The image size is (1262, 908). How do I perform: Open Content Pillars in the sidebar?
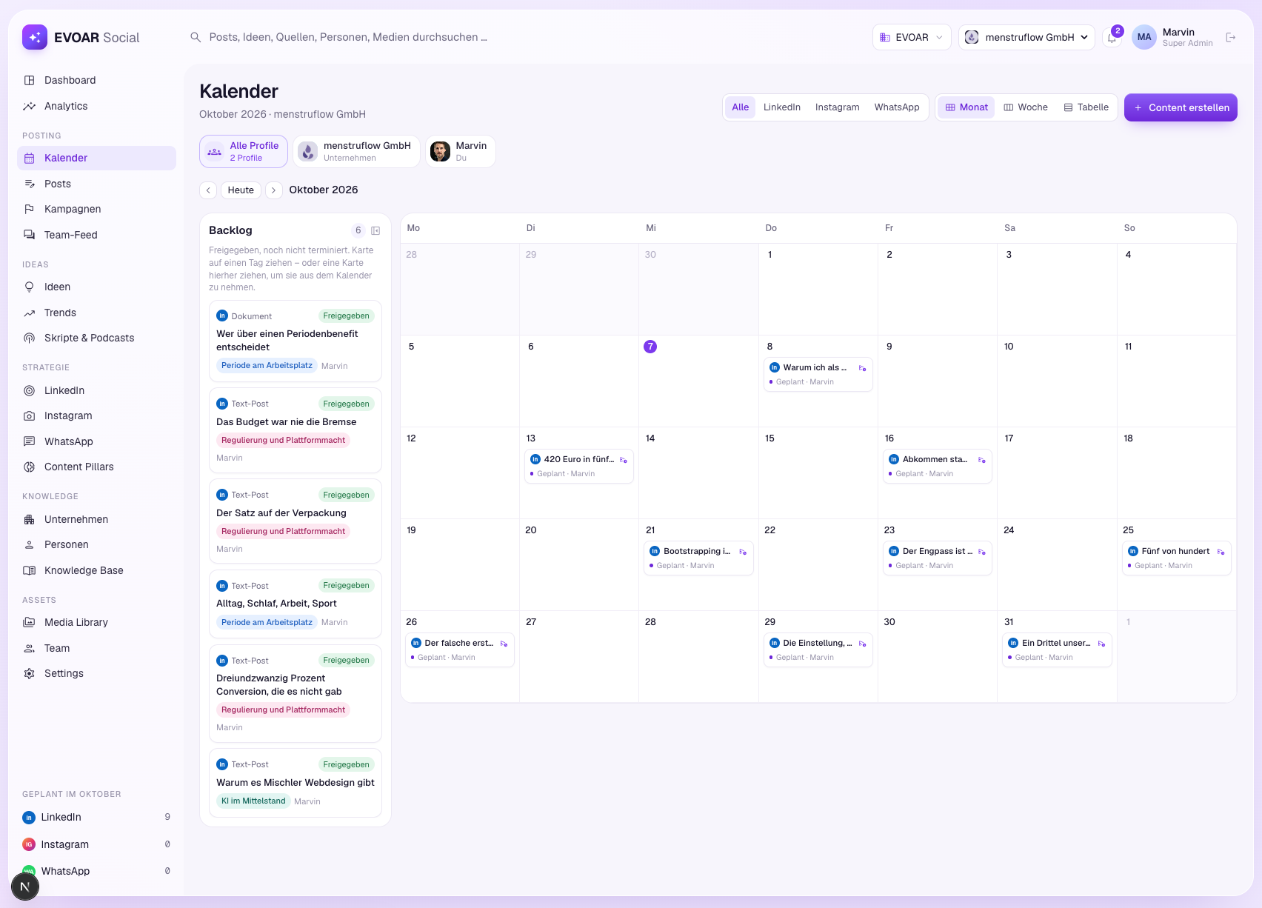click(96, 467)
